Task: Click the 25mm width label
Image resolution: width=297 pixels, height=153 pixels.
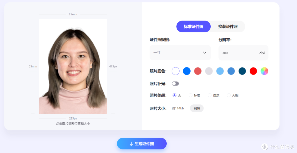Action: click(73, 14)
